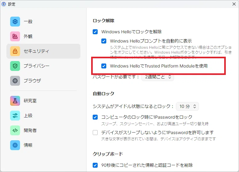
Task: Click the スリープ、スクリーンセーバー description text
Action: 155,124
